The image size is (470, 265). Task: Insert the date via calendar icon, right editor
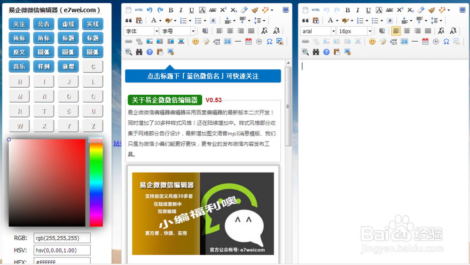(425, 42)
